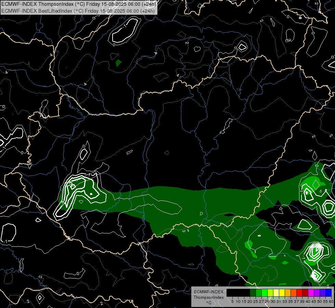
Task: Select the dark red 39-40 legend swatch
Action: pyautogui.click(x=305, y=293)
